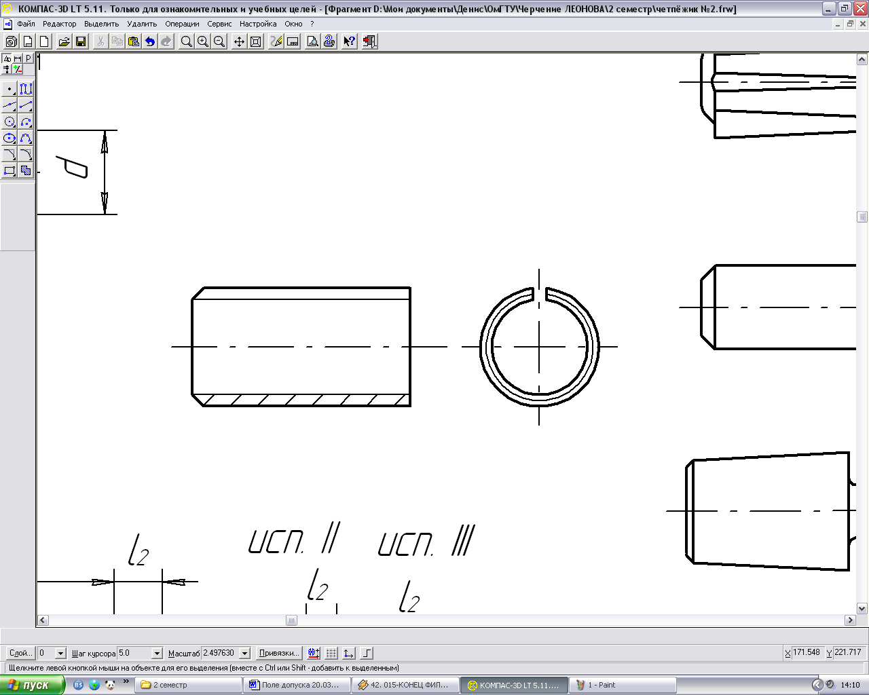The image size is (869, 695).
Task: Select the line segment tool
Action: point(26,105)
